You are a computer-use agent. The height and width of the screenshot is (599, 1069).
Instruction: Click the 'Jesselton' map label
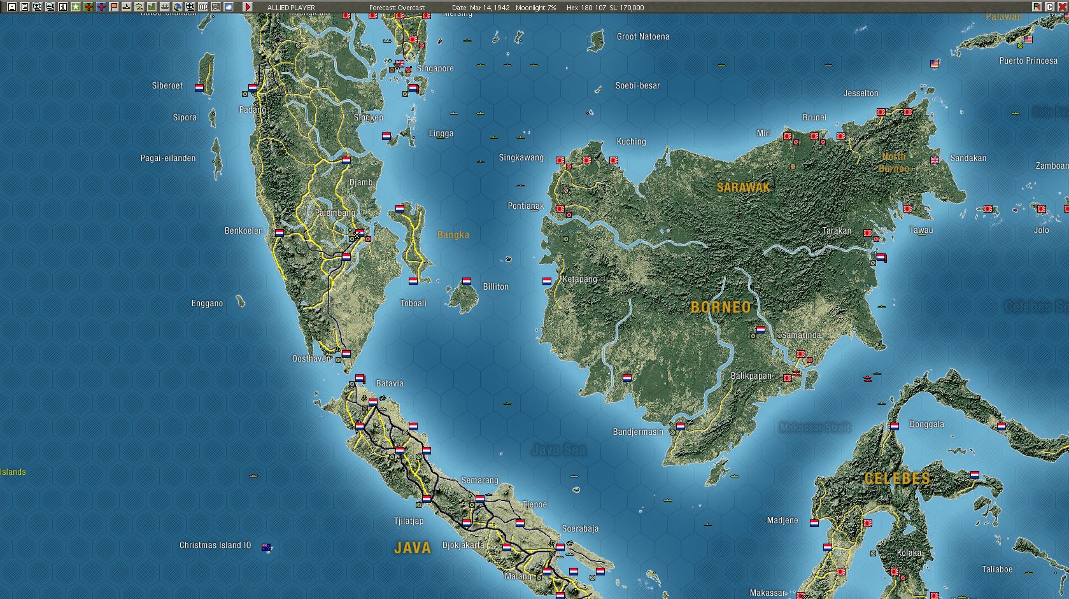point(861,93)
